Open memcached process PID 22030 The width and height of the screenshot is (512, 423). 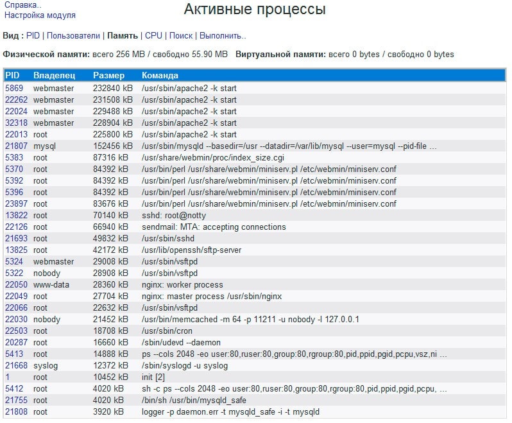click(16, 319)
